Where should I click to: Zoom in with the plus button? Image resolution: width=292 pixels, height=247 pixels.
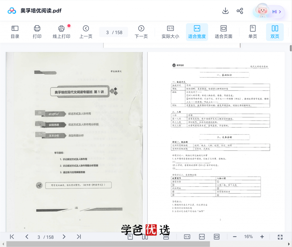(262, 237)
